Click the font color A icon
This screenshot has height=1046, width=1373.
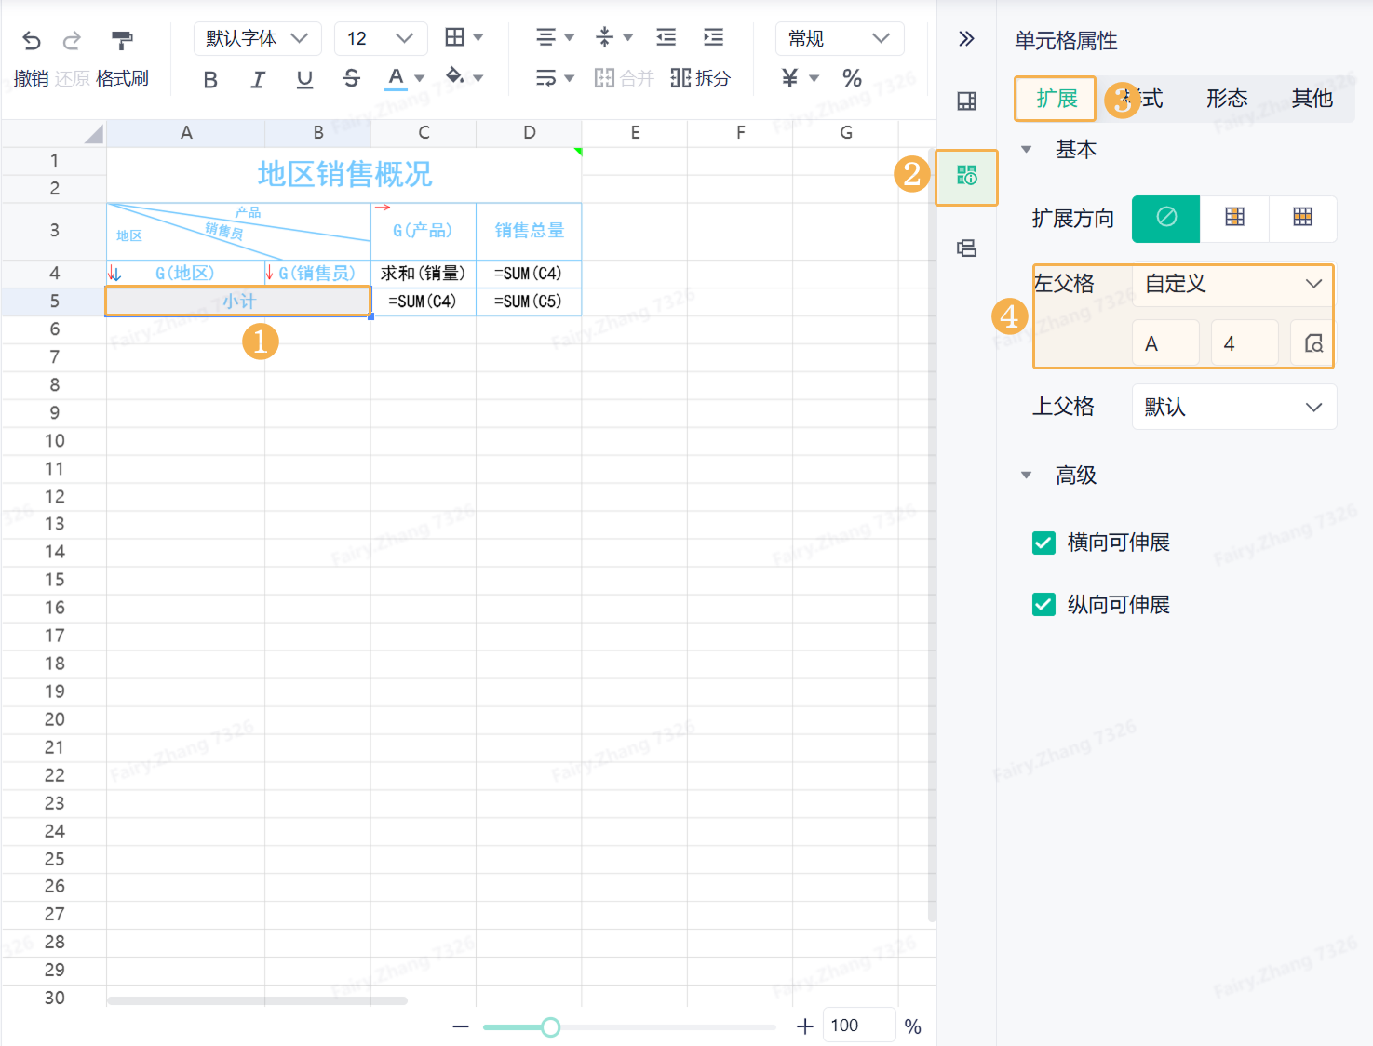pos(397,78)
